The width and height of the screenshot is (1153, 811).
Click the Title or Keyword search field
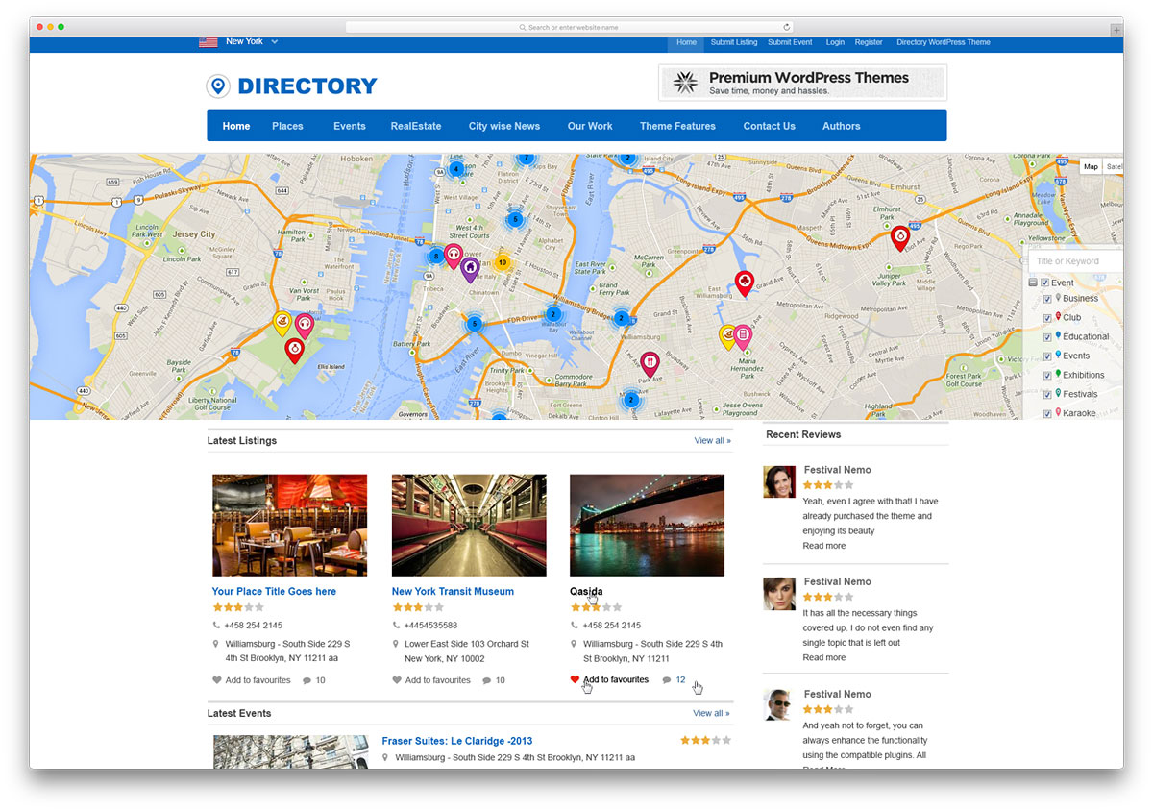[1076, 261]
